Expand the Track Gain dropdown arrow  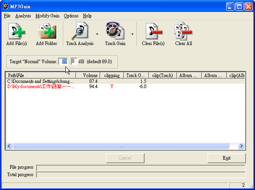tap(132, 34)
